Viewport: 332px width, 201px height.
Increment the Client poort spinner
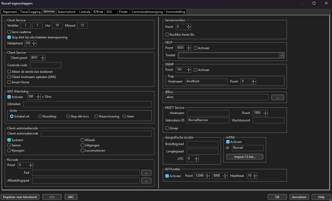click(44, 56)
